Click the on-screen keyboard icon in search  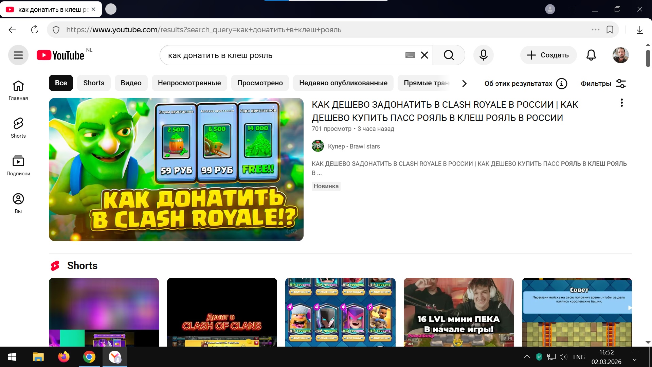(410, 55)
